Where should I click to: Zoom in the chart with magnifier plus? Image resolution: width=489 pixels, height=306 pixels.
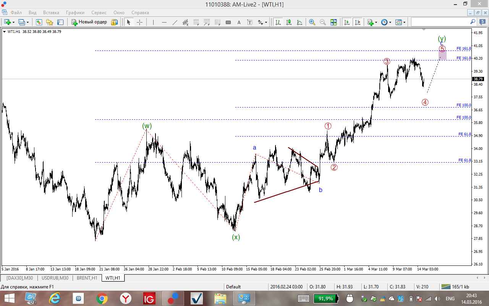[x=312, y=22]
